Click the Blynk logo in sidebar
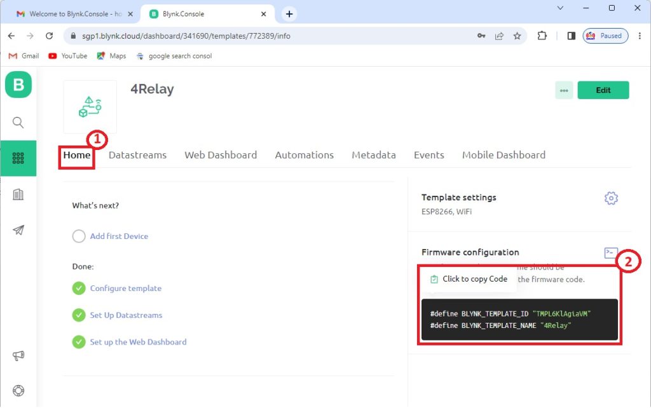This screenshot has height=408, width=651. [x=18, y=85]
